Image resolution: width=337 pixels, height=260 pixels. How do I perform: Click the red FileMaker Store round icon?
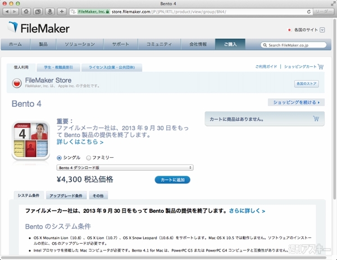tap(17, 83)
